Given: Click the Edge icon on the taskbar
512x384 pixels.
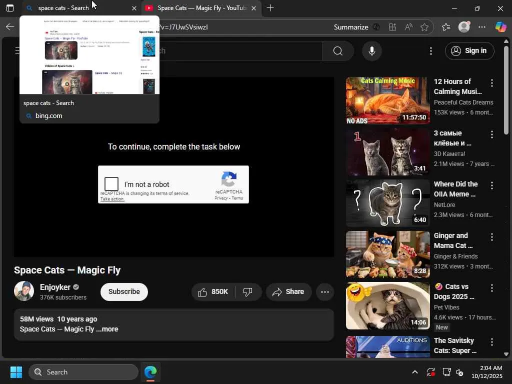Looking at the screenshot, I should (x=150, y=372).
